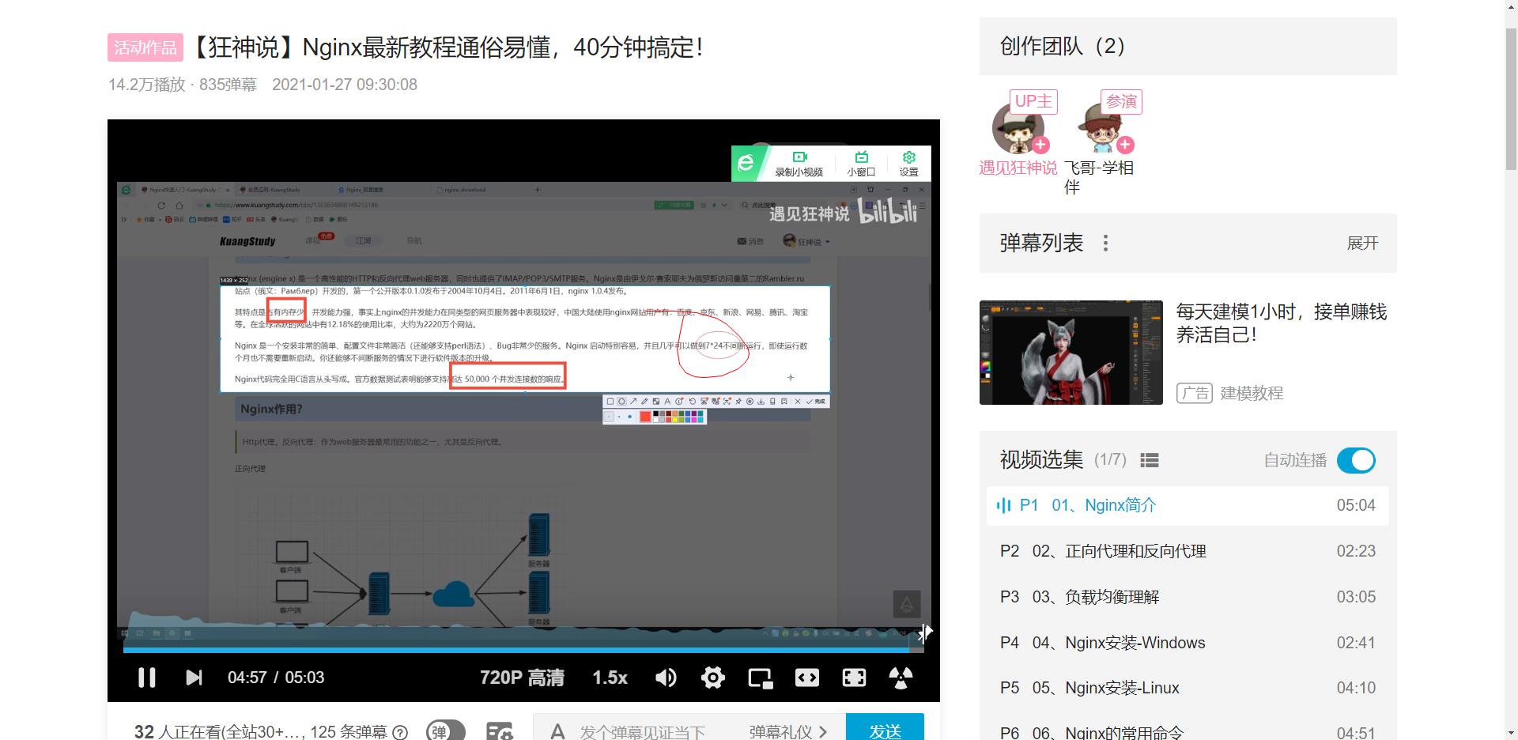Enable picture-in-picture mode
Screen dimensions: 1518x740
[760, 678]
